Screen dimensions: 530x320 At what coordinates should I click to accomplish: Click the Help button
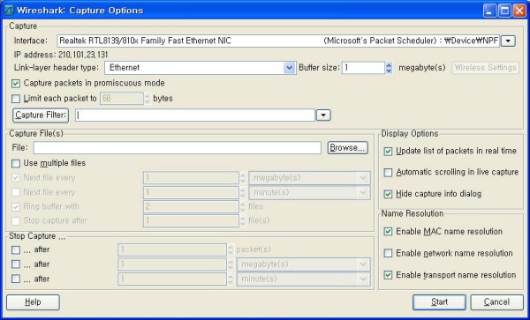pyautogui.click(x=33, y=302)
